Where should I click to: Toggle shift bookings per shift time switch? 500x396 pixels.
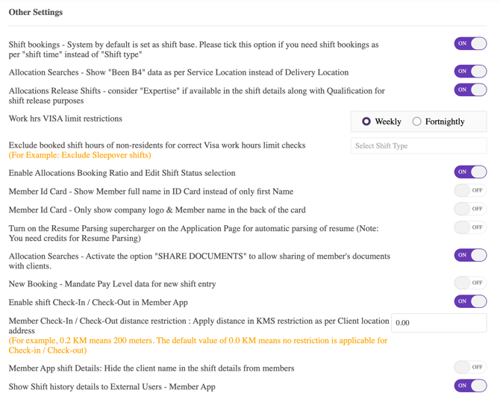click(470, 44)
